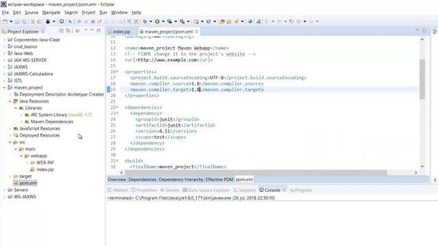This screenshot has width=438, height=246.
Task: Open the Data Source Explorer tab
Action: point(206,190)
